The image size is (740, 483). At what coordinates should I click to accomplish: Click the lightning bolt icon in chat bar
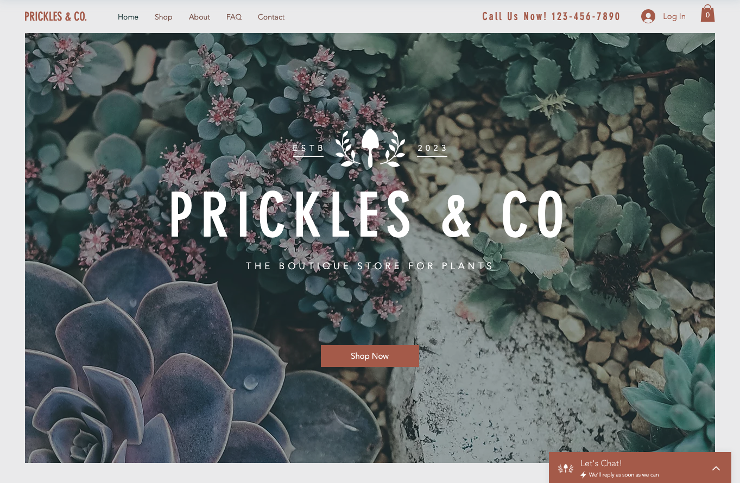[x=584, y=475]
